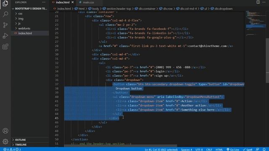Click html in the breadcrumb
The height and width of the screenshot is (151, 269).
[81, 8]
